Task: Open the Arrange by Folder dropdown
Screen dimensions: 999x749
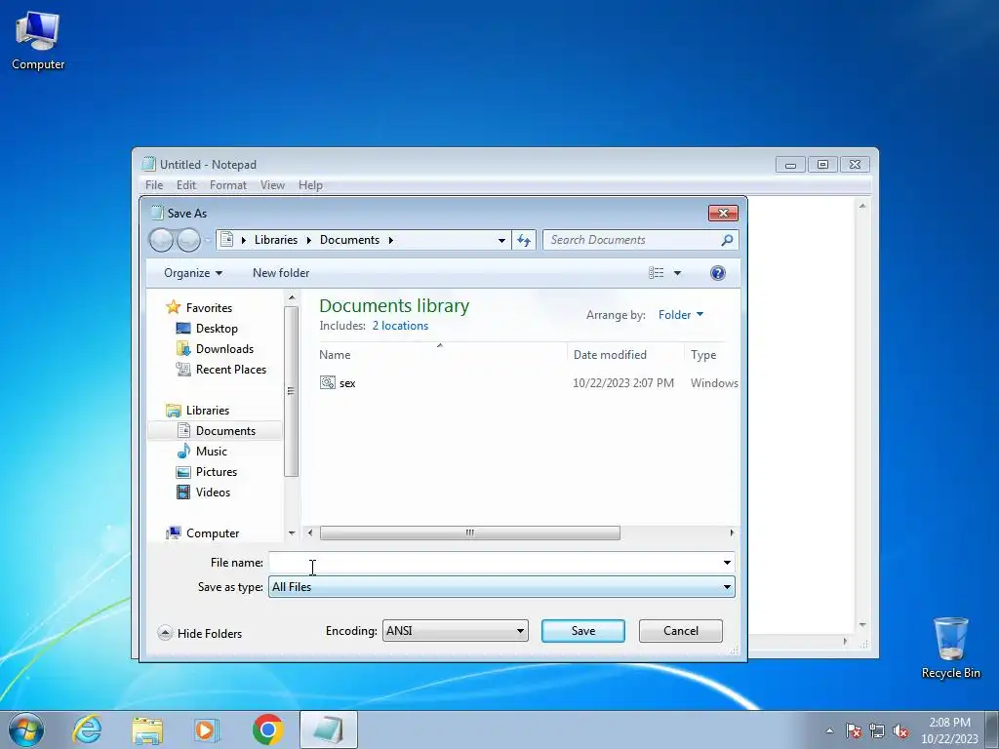Action: click(x=680, y=315)
